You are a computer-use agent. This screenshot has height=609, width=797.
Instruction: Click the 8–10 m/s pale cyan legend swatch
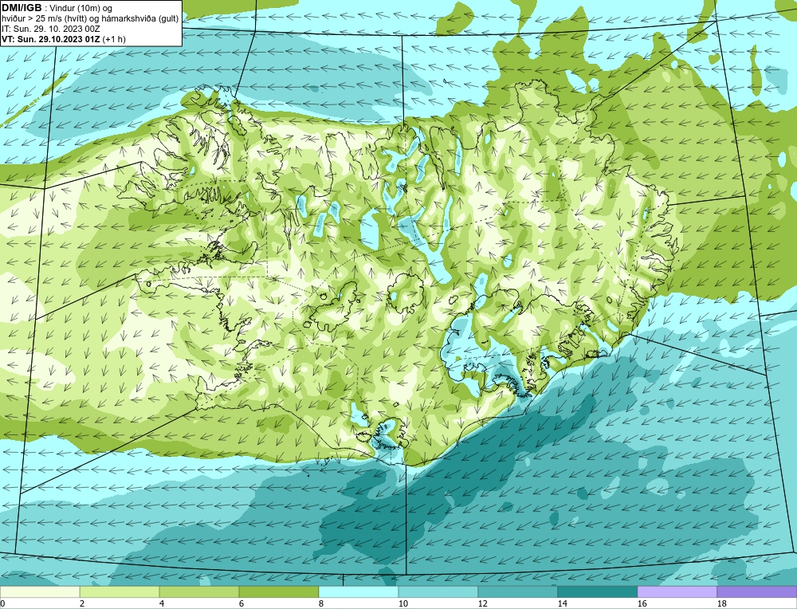[359, 591]
